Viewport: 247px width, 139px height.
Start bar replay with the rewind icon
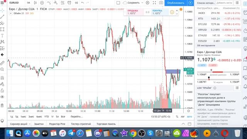pyautogui.click(x=76, y=3)
